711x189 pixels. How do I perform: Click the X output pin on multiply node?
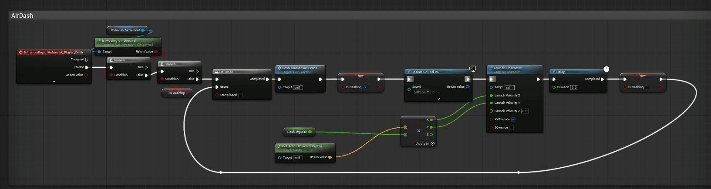431,120
